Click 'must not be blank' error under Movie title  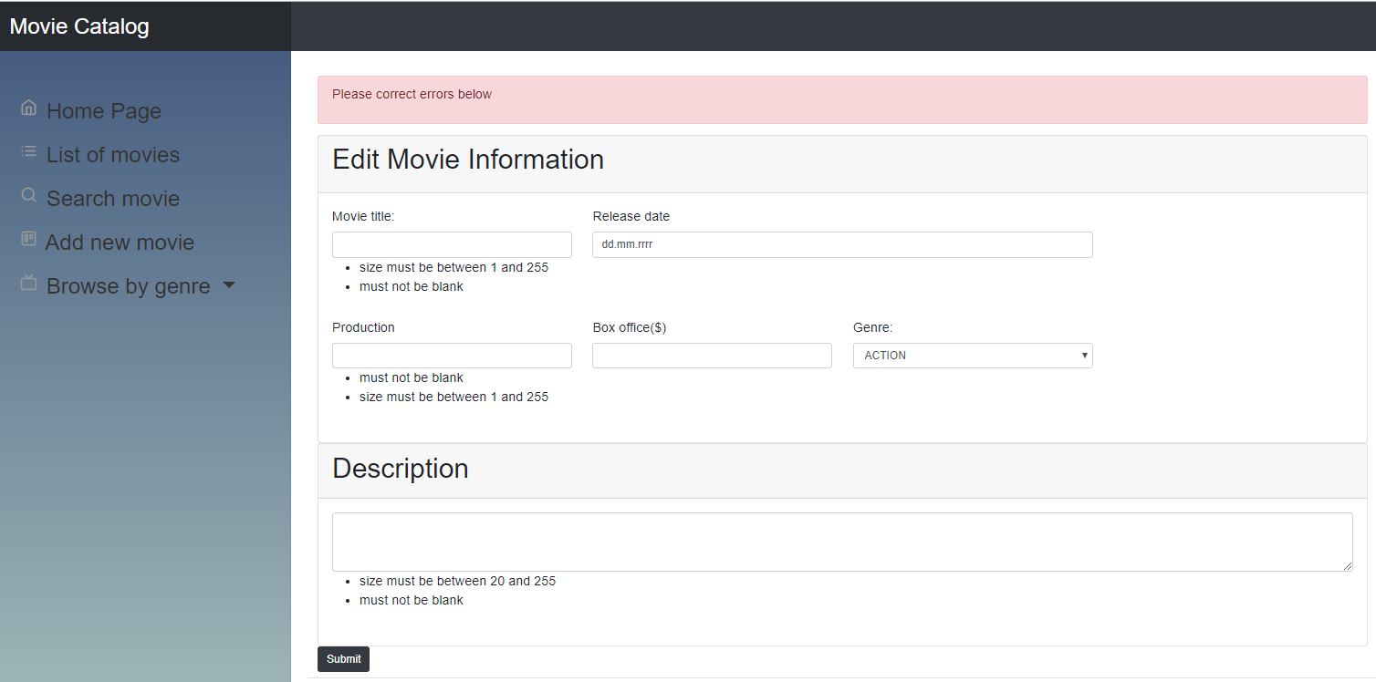(x=412, y=286)
